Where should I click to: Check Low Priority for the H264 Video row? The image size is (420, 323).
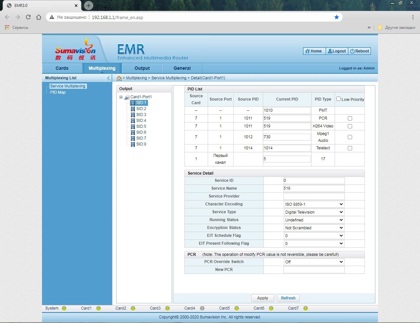(350, 126)
